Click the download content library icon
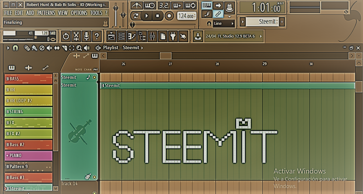The image size is (363, 194). [x=198, y=36]
